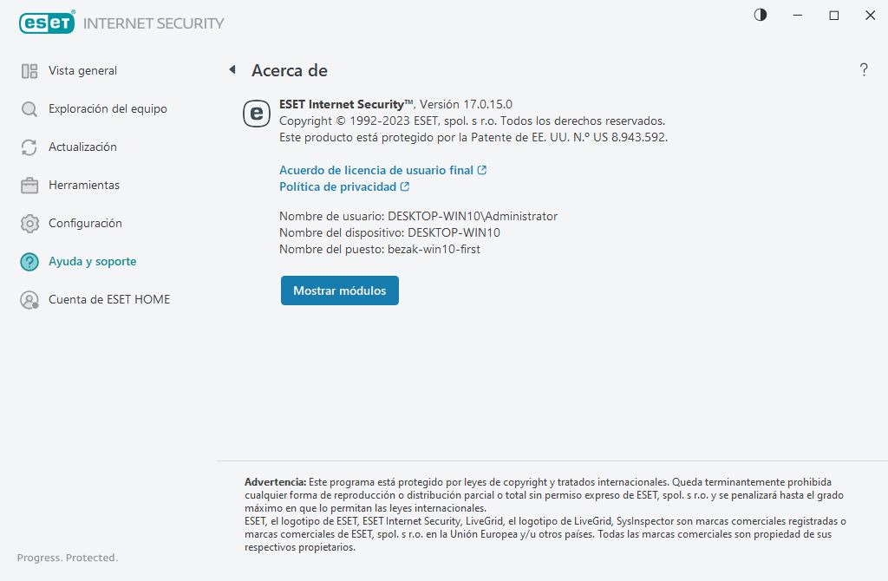Image resolution: width=888 pixels, height=581 pixels.
Task: Click the ESET logo in the title bar
Action: [47, 23]
